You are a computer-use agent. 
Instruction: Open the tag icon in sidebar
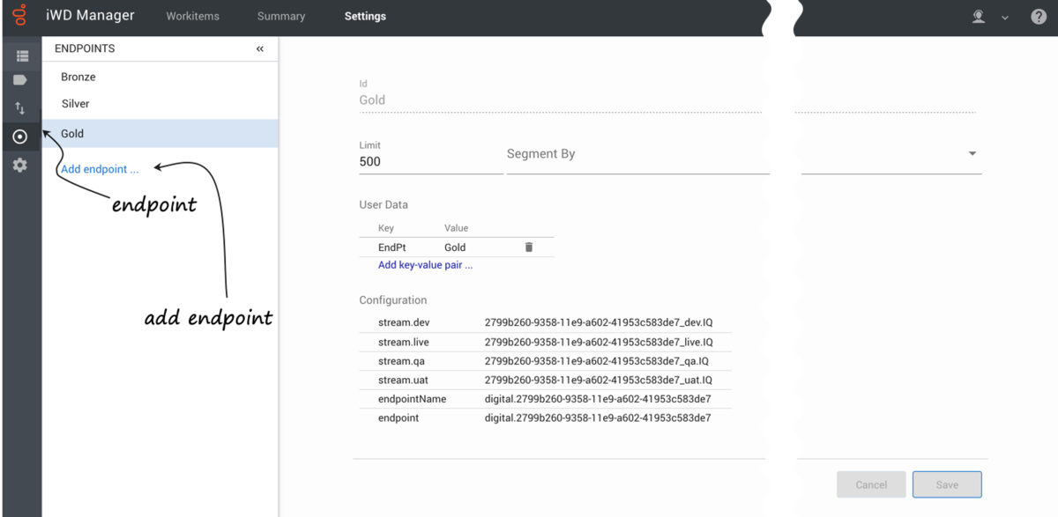pyautogui.click(x=20, y=81)
